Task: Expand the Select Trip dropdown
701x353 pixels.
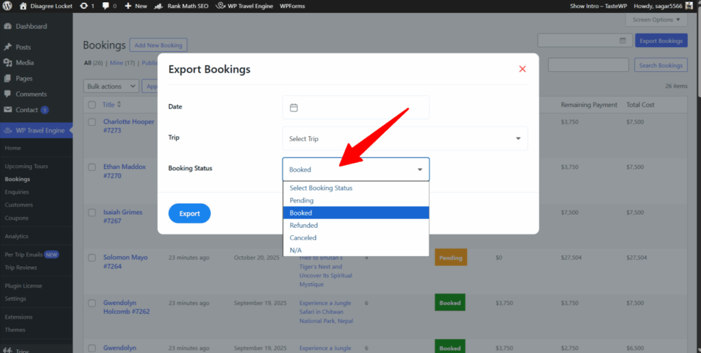Action: coord(405,139)
